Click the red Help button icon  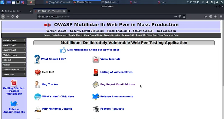[x=38, y=72]
